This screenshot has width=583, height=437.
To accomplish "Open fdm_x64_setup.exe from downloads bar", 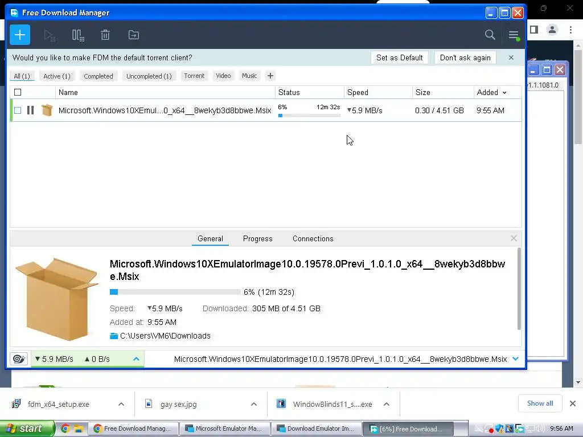I will (59, 405).
